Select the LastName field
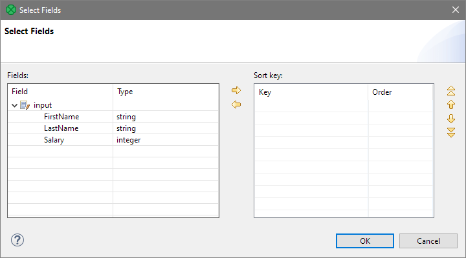The image size is (466, 258). (x=61, y=128)
